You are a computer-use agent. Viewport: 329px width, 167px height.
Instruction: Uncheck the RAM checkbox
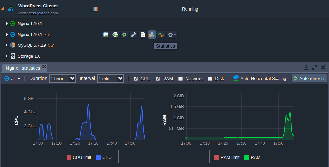click(158, 79)
